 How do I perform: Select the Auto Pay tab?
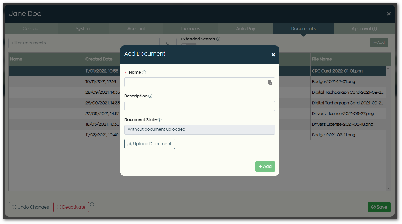245,28
